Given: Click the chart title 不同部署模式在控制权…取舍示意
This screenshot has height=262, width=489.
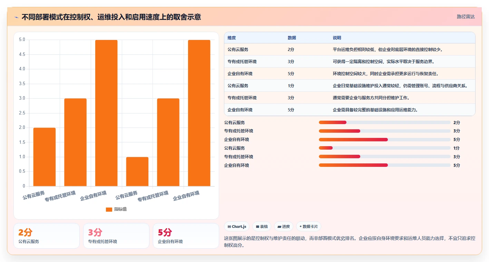Looking at the screenshot, I should coord(111,17).
